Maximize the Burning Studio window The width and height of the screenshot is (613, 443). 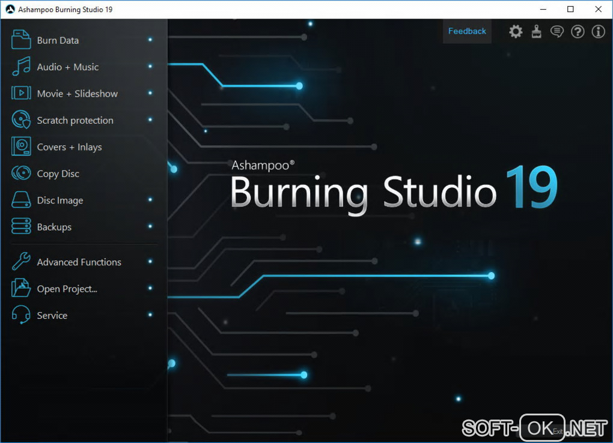point(570,10)
